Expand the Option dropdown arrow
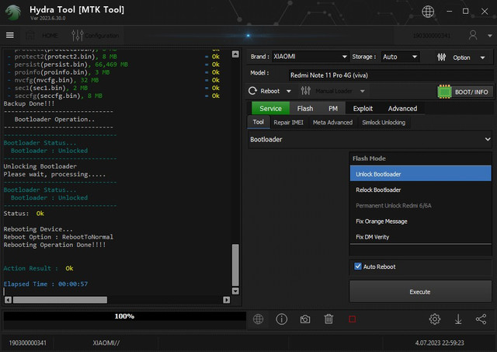Screen dimensions: 497x352 pyautogui.click(x=482, y=58)
